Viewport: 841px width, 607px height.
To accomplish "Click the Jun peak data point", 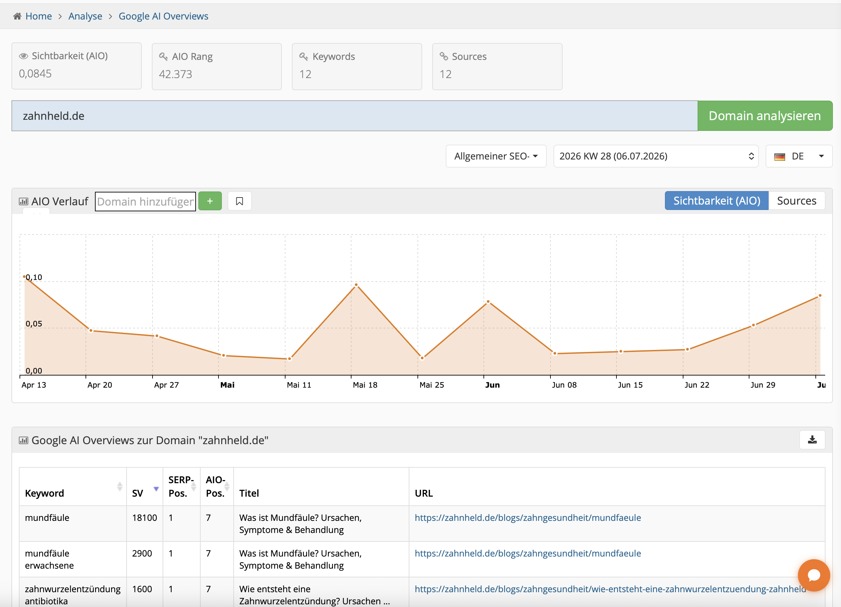I will point(488,301).
